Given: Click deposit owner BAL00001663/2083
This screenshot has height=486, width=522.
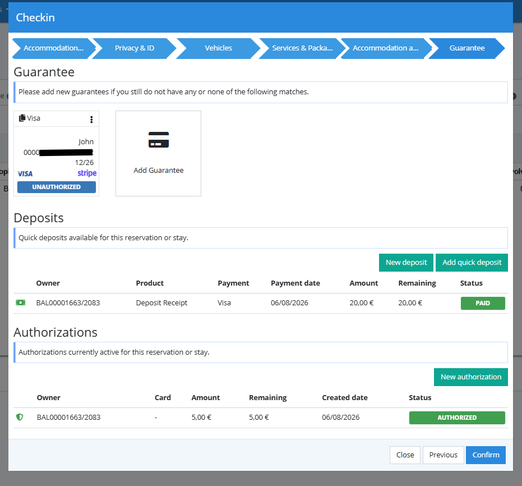Looking at the screenshot, I should coord(68,303).
